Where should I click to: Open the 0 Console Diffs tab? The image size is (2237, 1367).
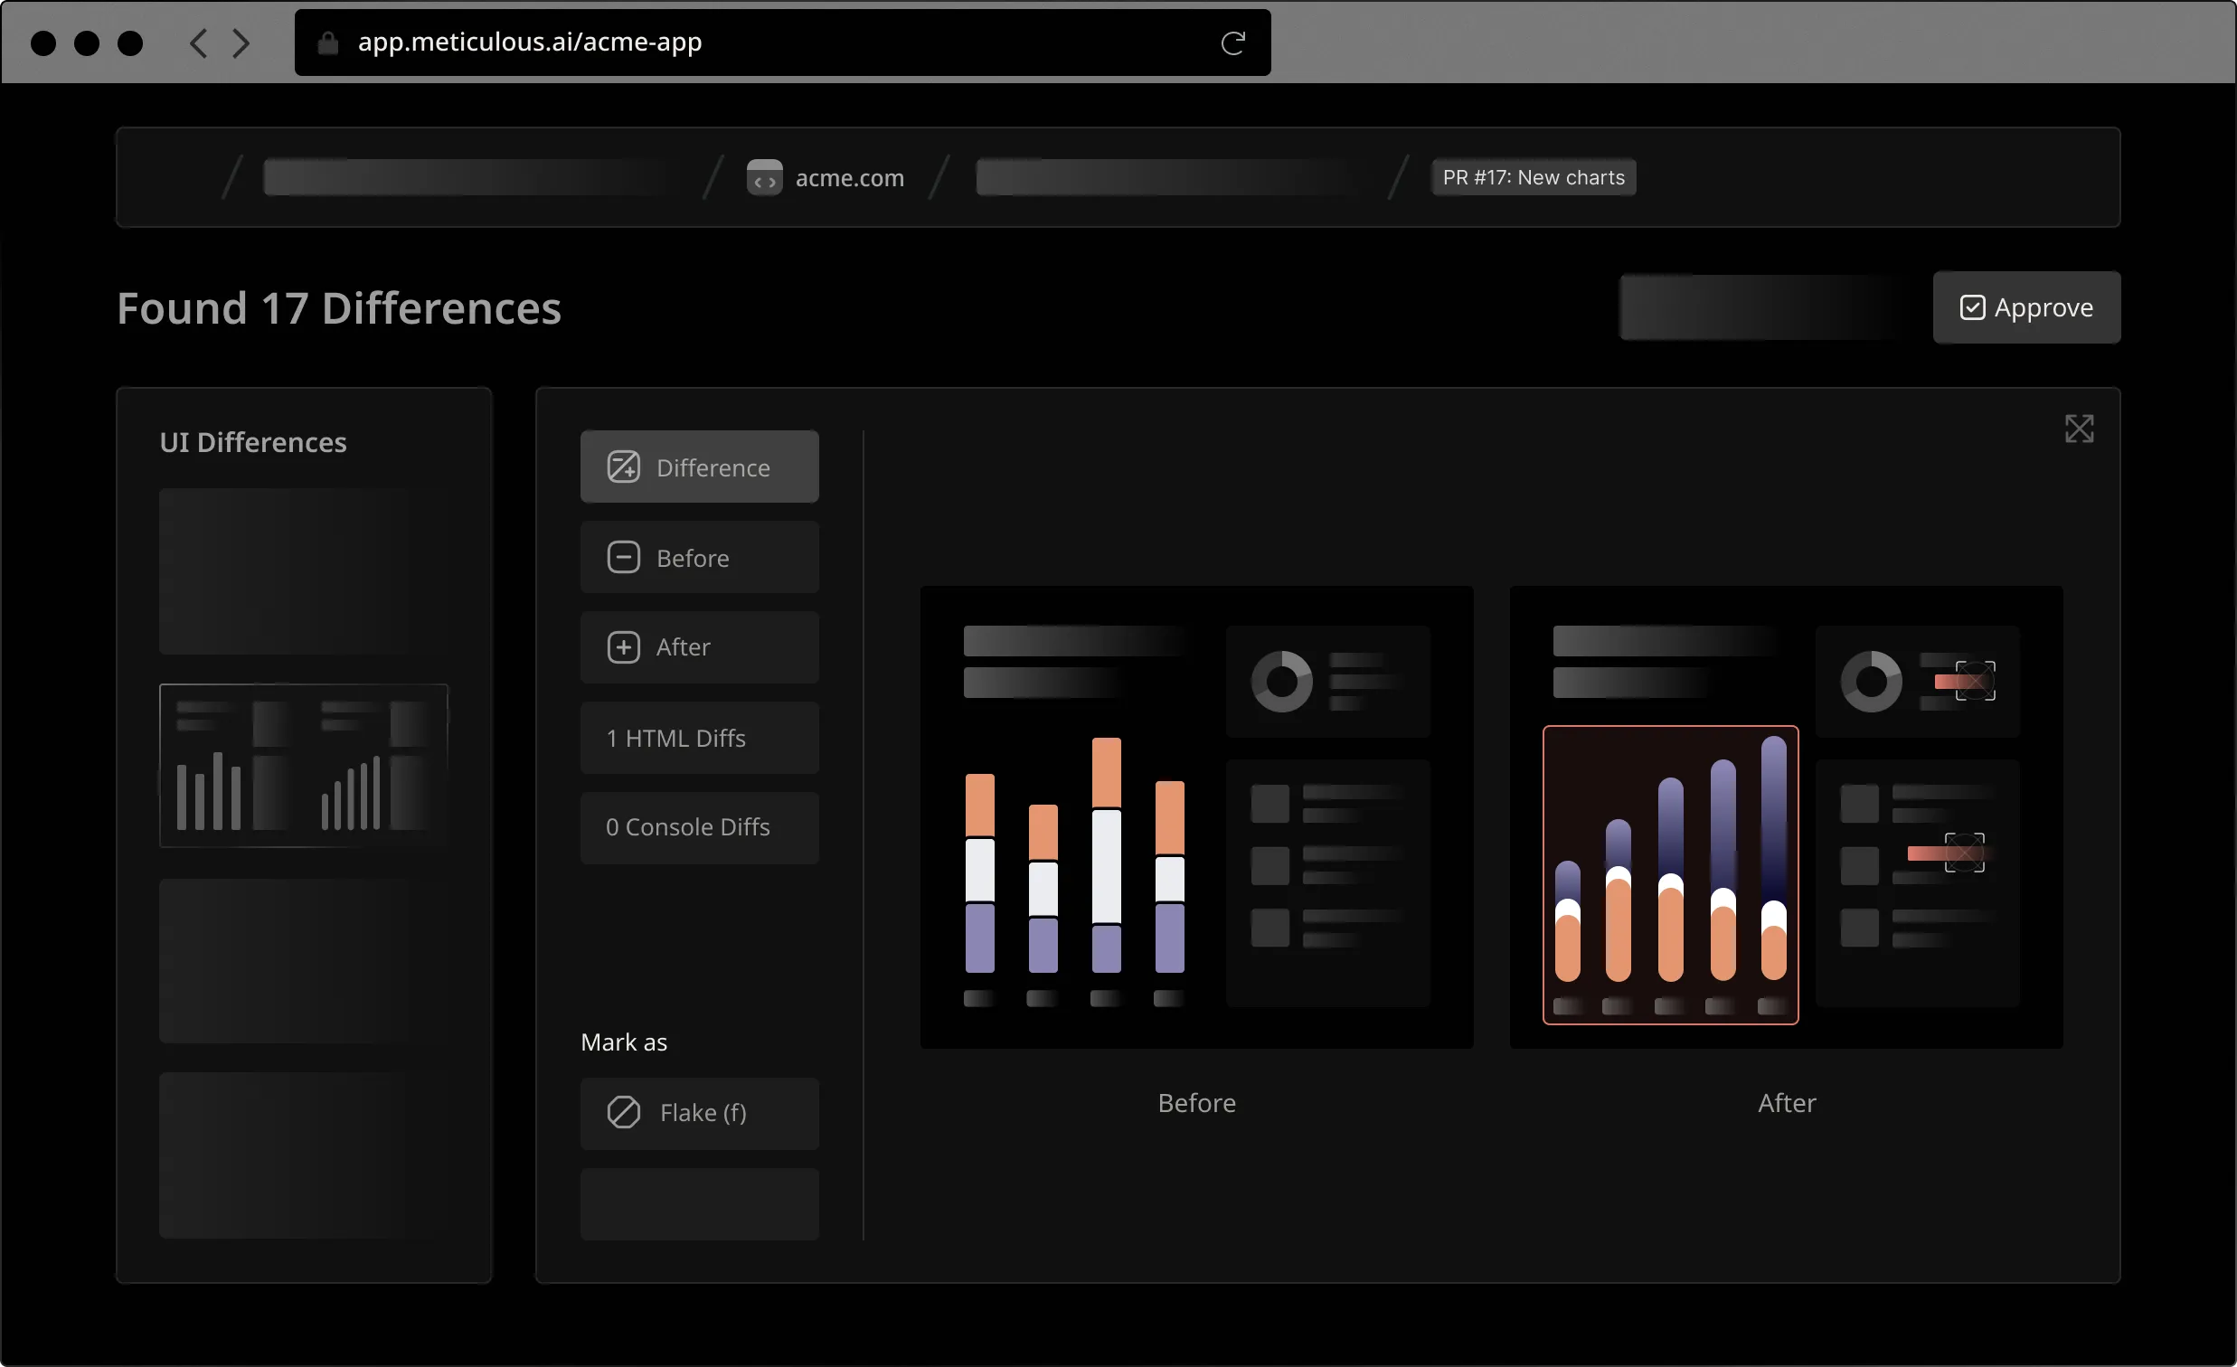point(699,827)
